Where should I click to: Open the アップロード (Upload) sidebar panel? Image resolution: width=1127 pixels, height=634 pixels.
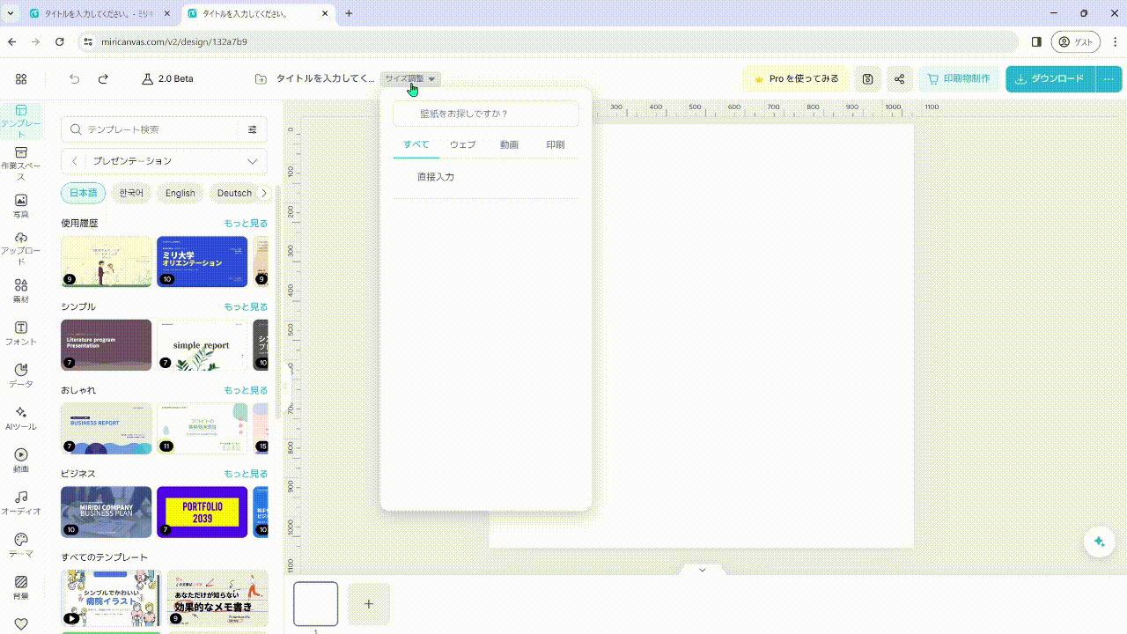pos(21,247)
